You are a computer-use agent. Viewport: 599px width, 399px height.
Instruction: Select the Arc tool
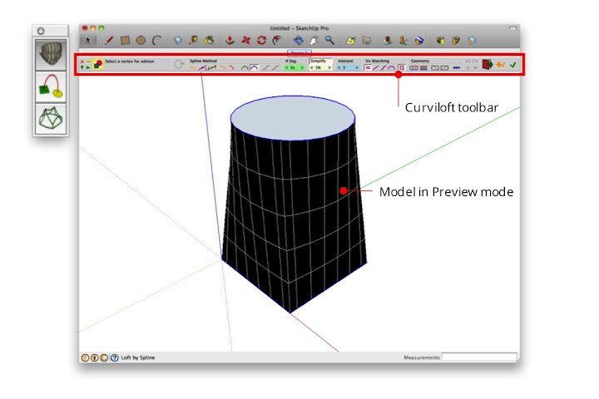pos(156,39)
